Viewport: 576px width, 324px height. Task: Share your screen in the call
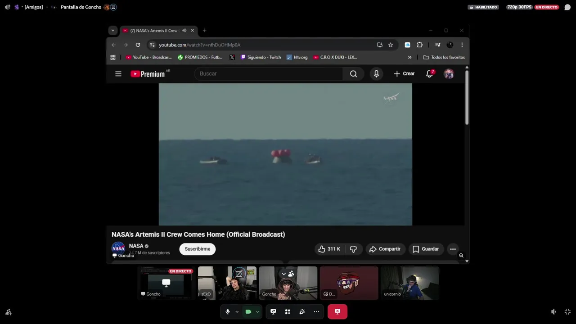point(273,311)
